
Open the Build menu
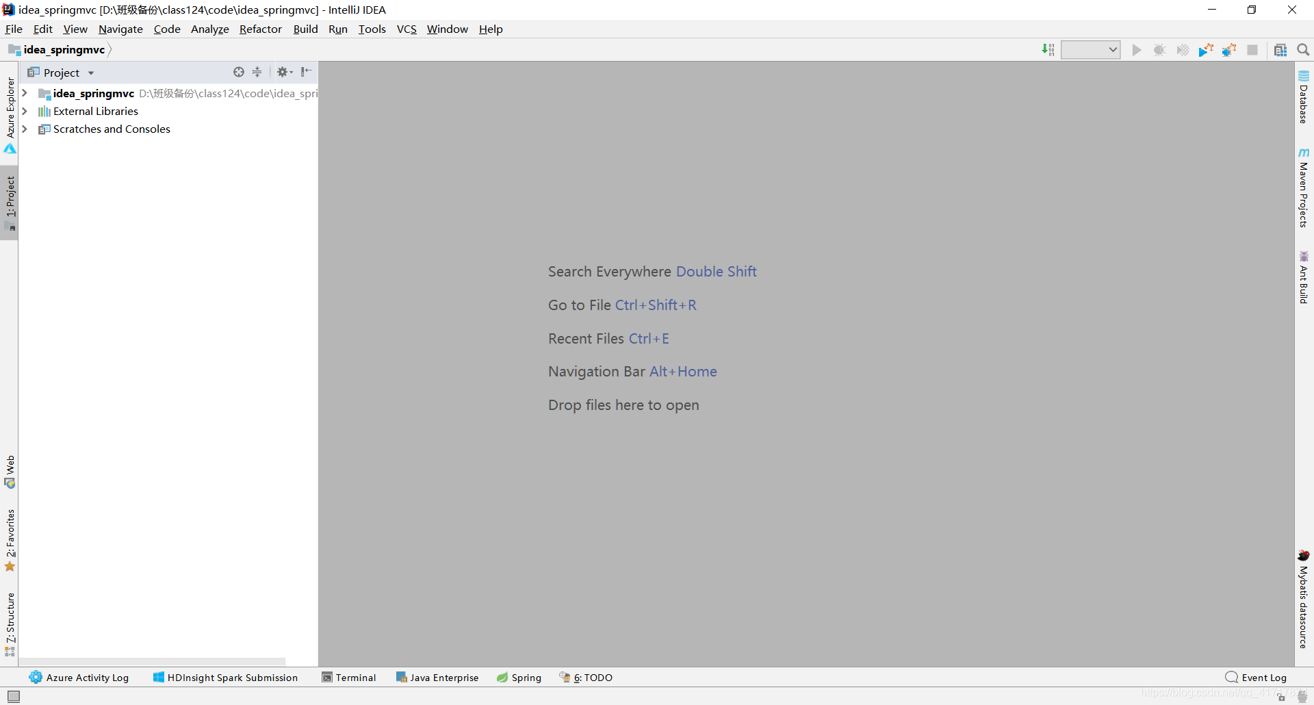pos(305,29)
